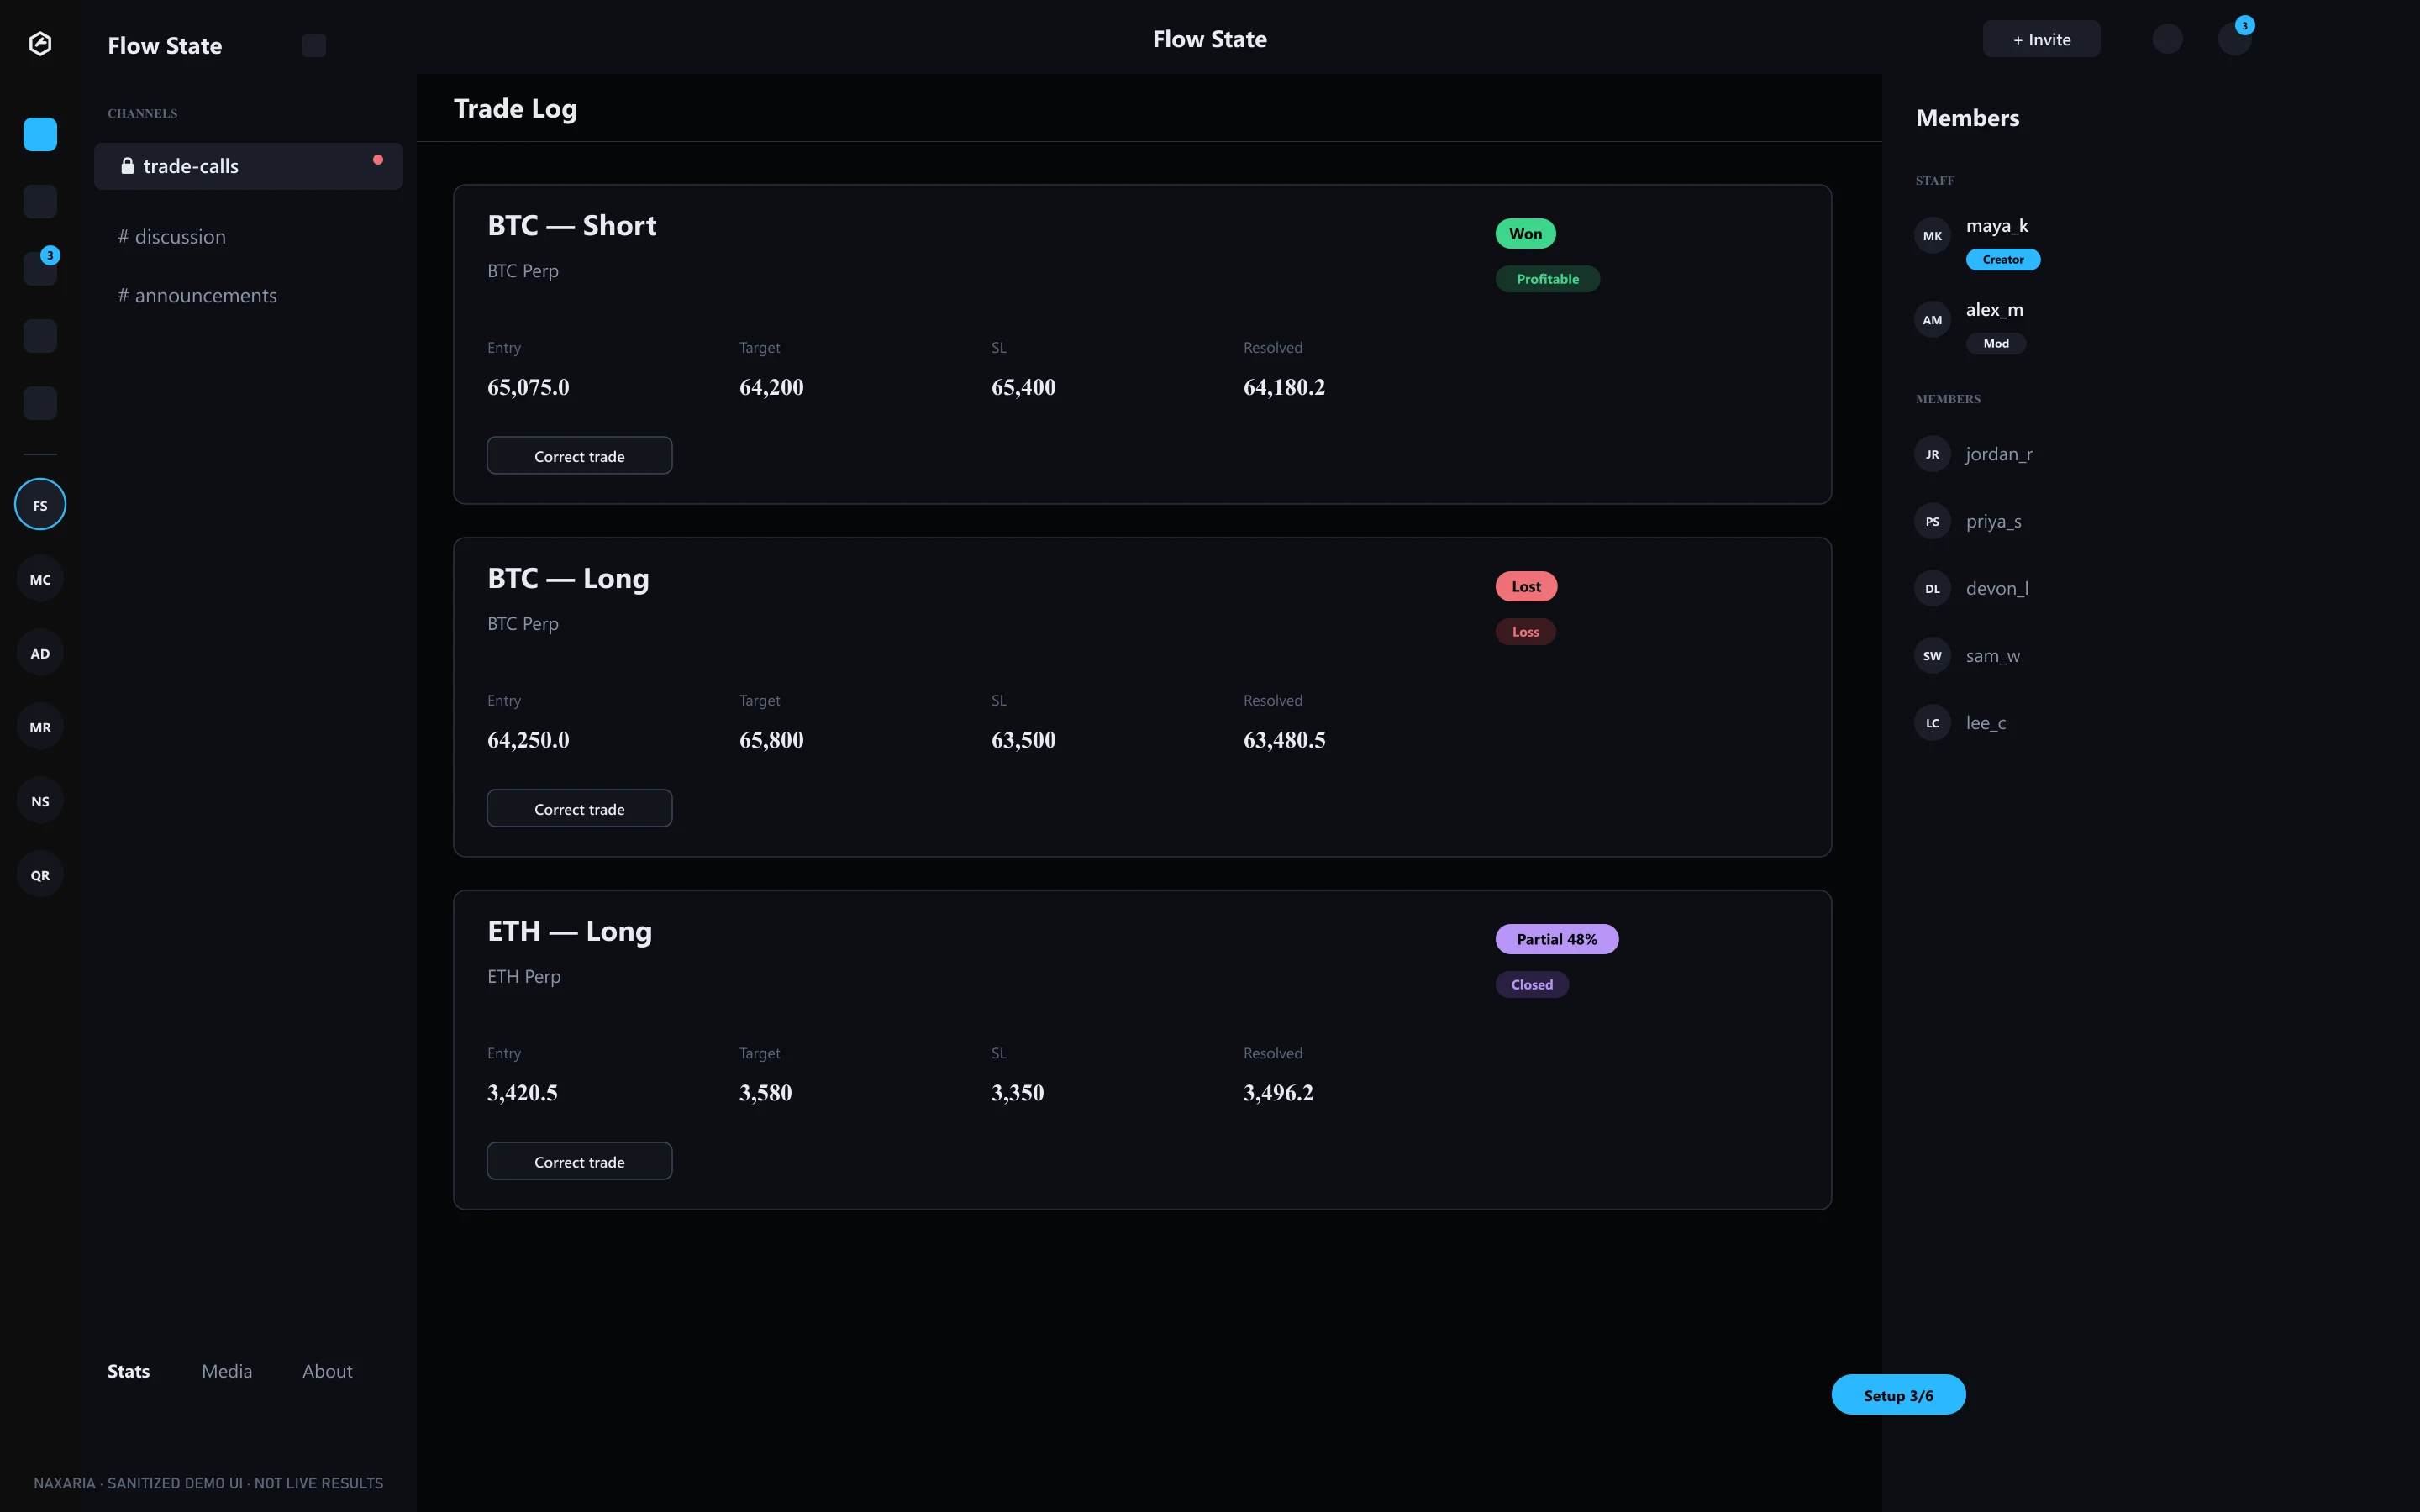Open alex_m's AM avatar
This screenshot has height=1512, width=2420.
(x=1932, y=320)
